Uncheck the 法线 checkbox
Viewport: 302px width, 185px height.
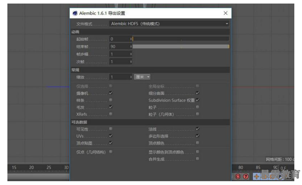197,129
